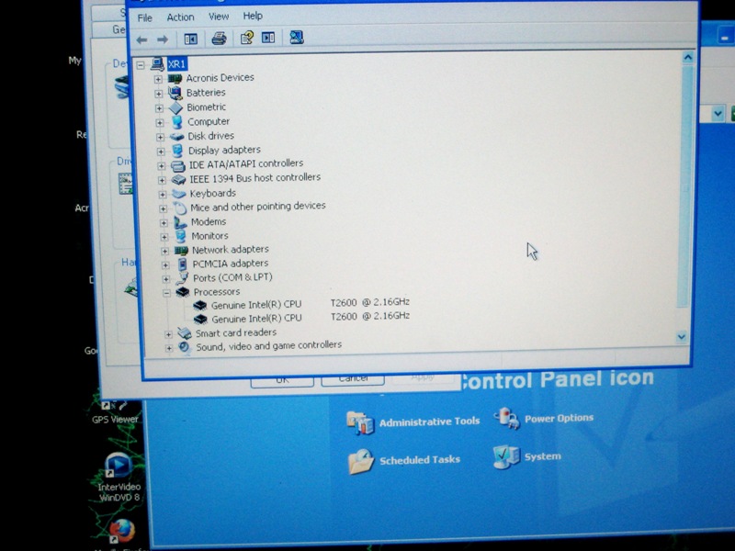Click scroll up arrow in device list
The width and height of the screenshot is (735, 551).
click(687, 58)
